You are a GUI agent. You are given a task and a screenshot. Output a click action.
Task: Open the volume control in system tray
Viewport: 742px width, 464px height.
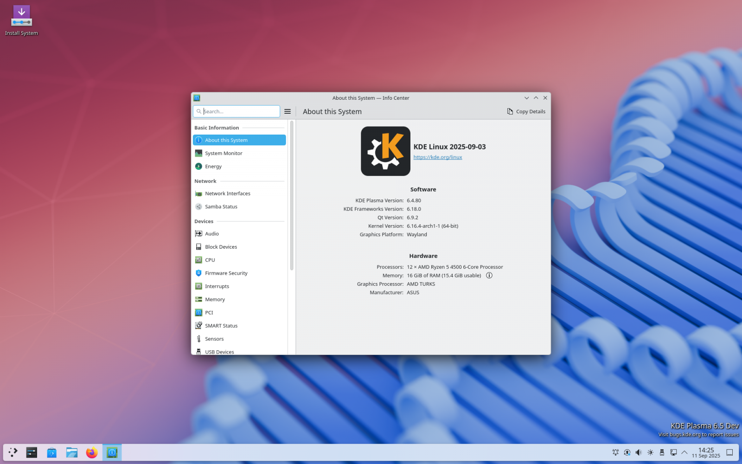tap(639, 452)
